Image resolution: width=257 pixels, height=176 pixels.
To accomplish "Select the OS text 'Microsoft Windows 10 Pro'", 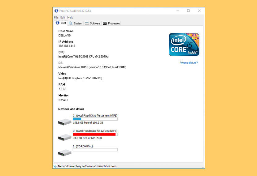I will [x=73, y=67].
